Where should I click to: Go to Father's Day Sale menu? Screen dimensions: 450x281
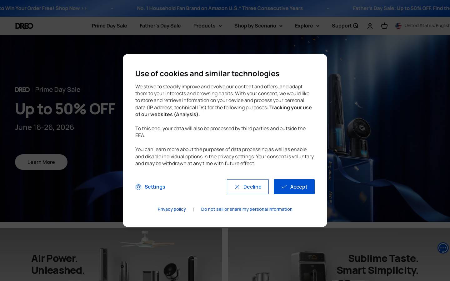tap(160, 26)
